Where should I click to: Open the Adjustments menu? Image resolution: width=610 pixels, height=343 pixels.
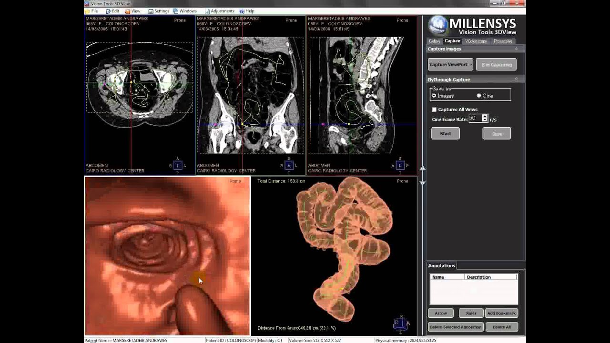(x=219, y=11)
